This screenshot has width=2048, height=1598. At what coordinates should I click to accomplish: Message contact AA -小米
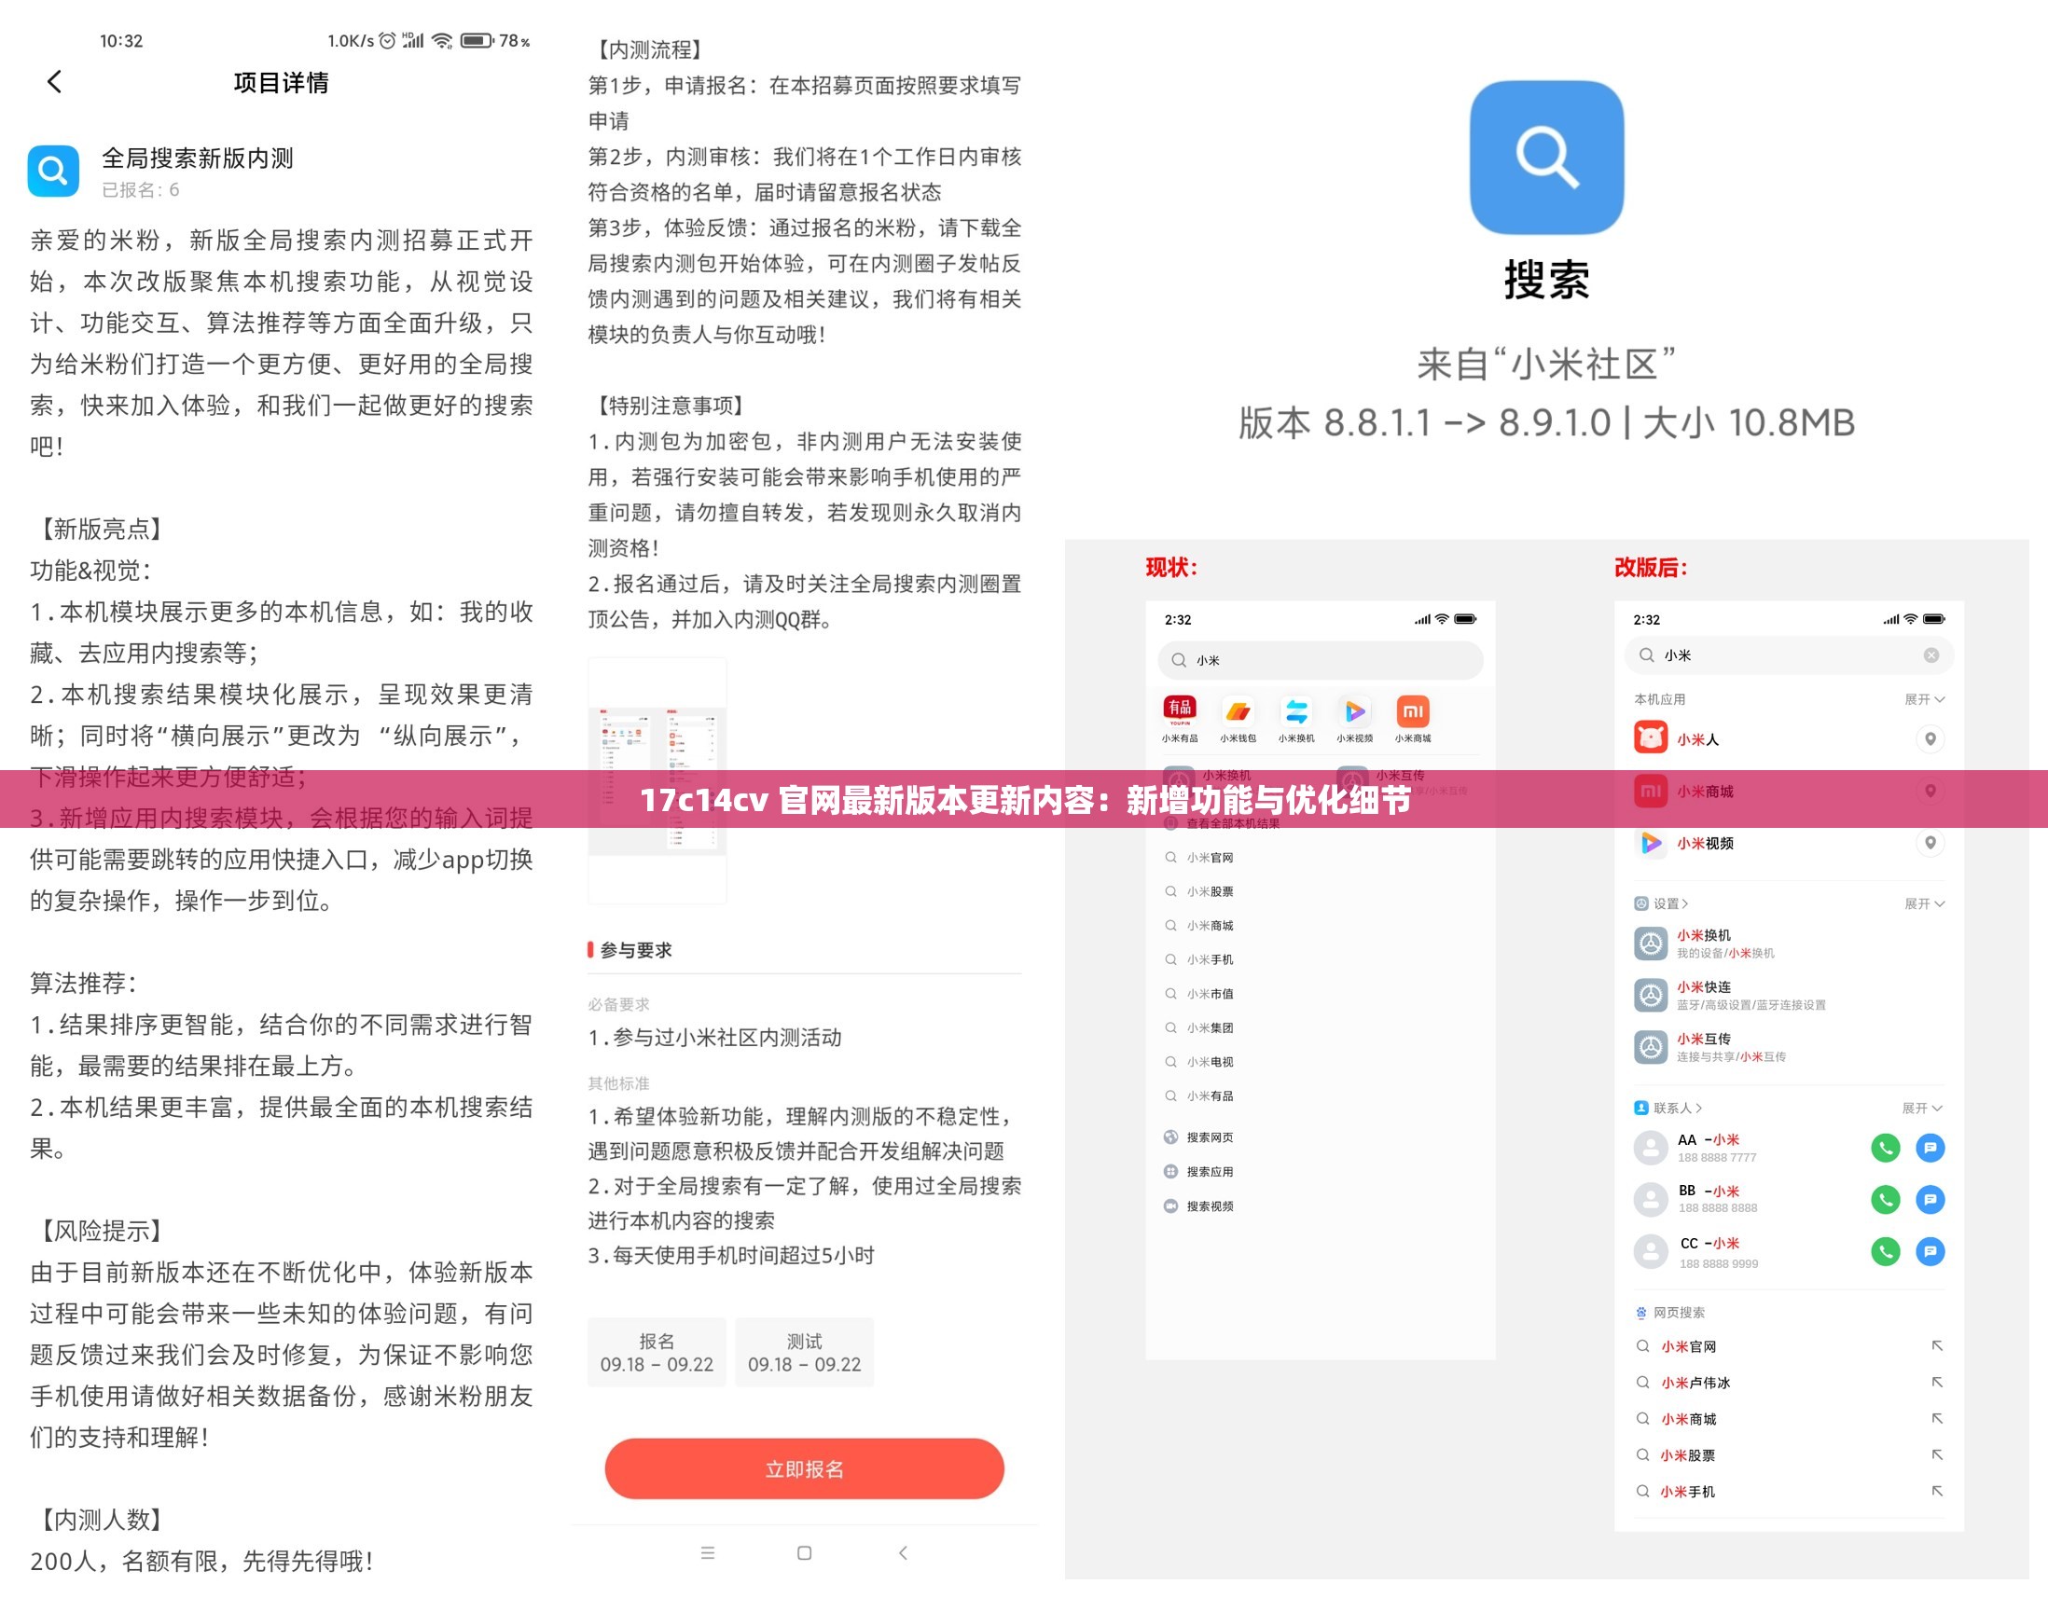(x=1930, y=1147)
